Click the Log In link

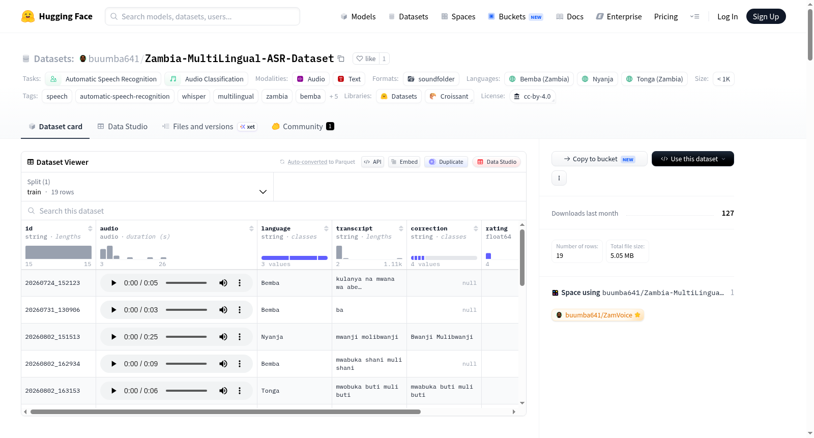[x=728, y=16]
